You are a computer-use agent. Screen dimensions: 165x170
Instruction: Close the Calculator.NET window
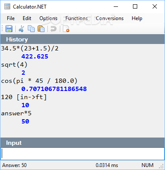tap(155, 6)
